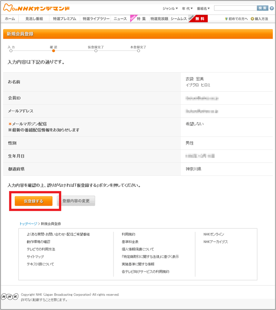276x310 pixels.
Task: Open 動作環境の確認 footer link
Action: point(39,242)
